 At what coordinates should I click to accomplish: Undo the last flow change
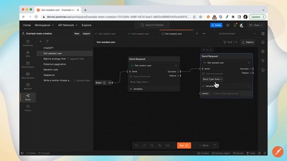[x=136, y=145]
